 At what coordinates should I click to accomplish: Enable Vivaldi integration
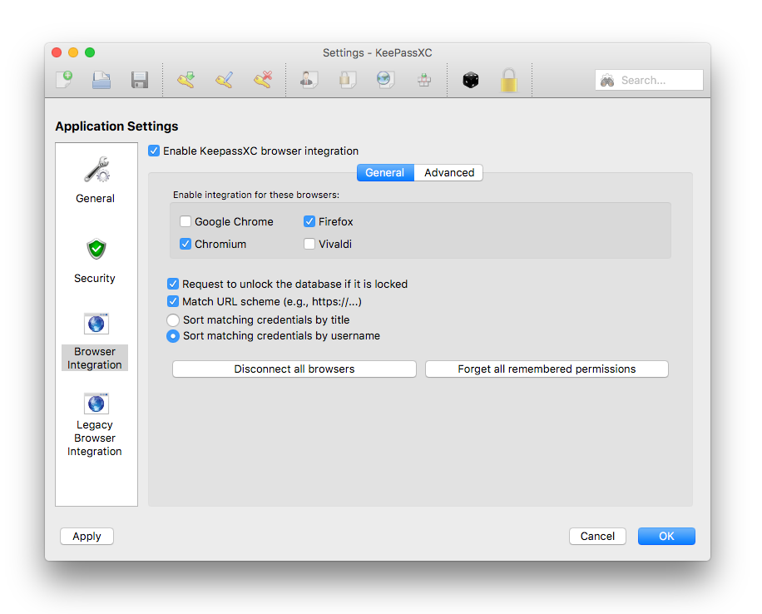309,244
